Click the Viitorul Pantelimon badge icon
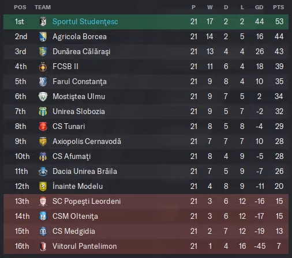Viewport: 292px width, 258px height. 43,246
